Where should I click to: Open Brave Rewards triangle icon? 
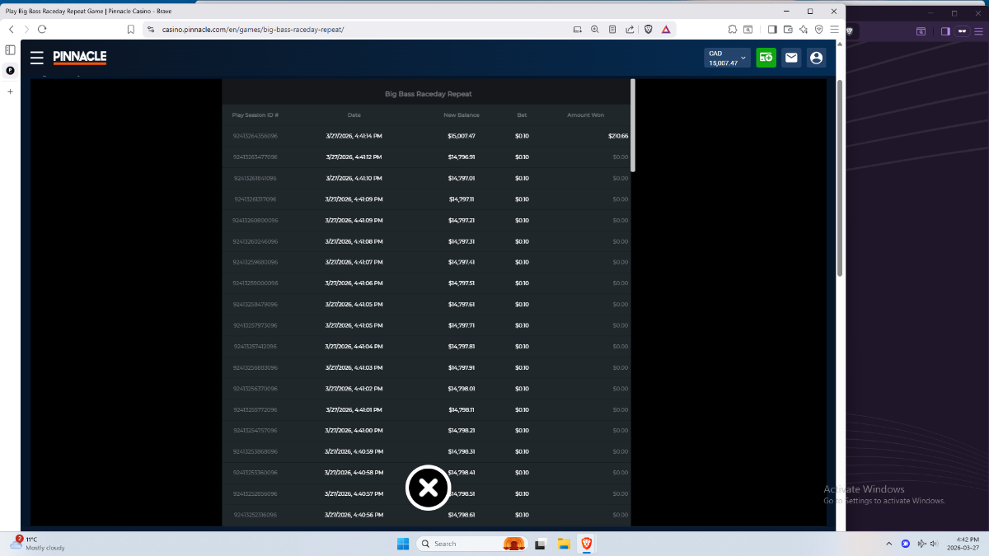pos(666,30)
